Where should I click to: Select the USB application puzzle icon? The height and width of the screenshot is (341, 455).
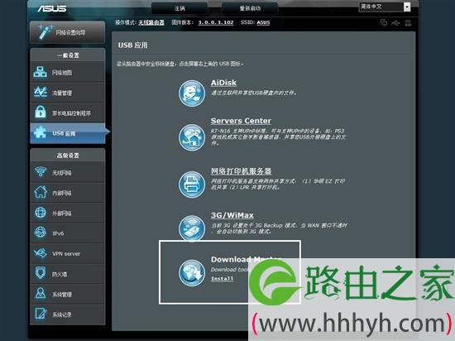pos(40,132)
